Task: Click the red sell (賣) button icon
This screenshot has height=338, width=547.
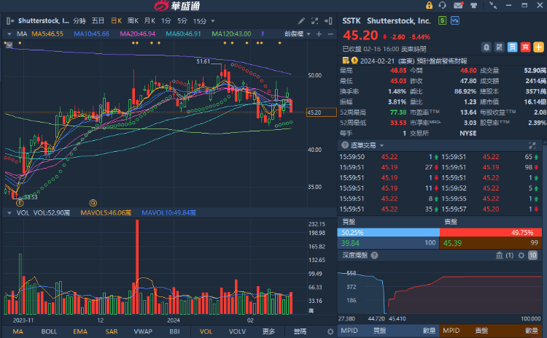Action: coord(525,47)
